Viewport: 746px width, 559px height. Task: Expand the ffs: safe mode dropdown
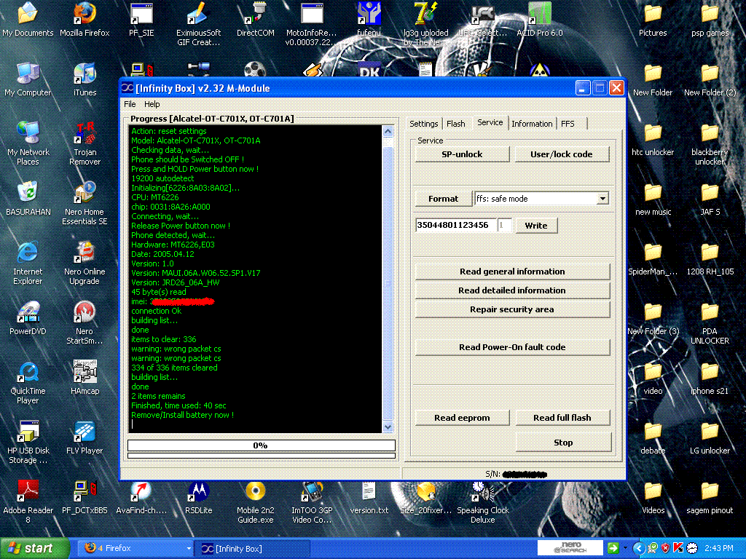point(602,199)
